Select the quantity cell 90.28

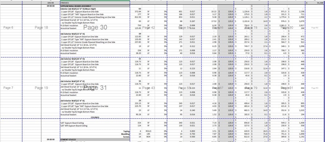click(x=136, y=115)
